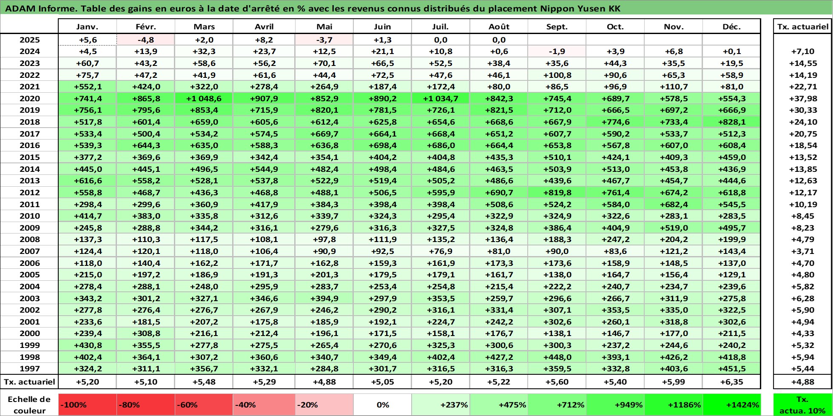Click the -40% color scale swatch
833x416 pixels.
(264, 405)
